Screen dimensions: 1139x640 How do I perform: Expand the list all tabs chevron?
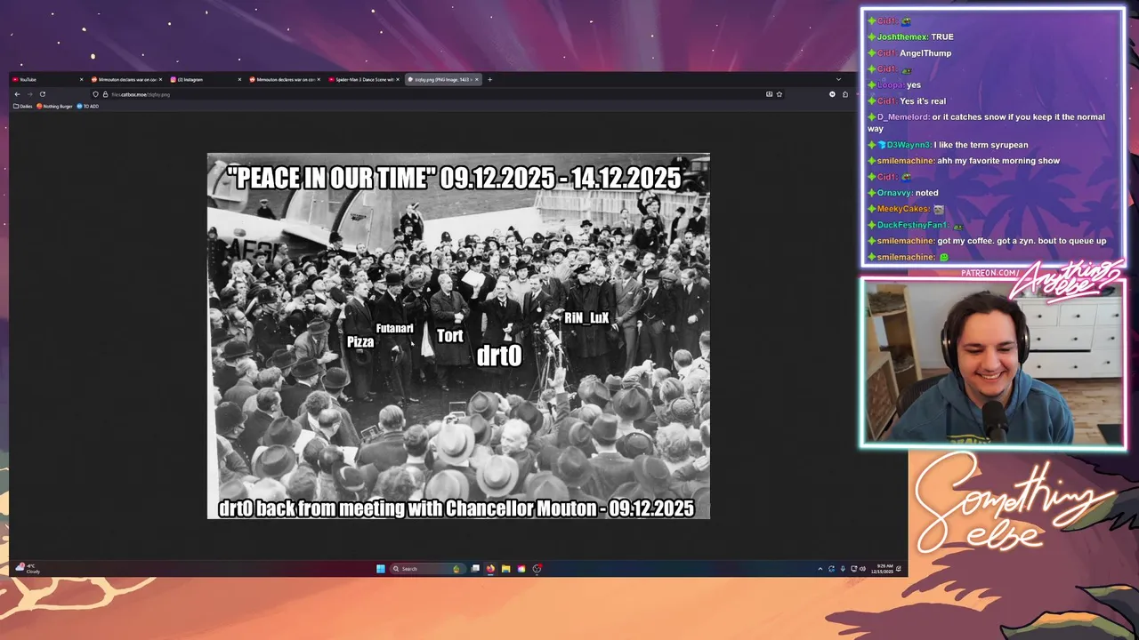[x=837, y=79]
